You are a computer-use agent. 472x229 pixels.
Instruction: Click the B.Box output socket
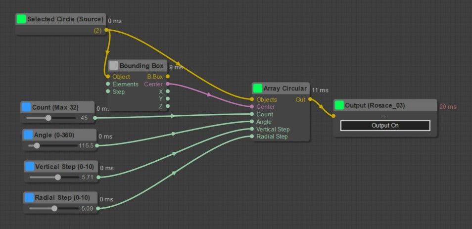point(168,77)
